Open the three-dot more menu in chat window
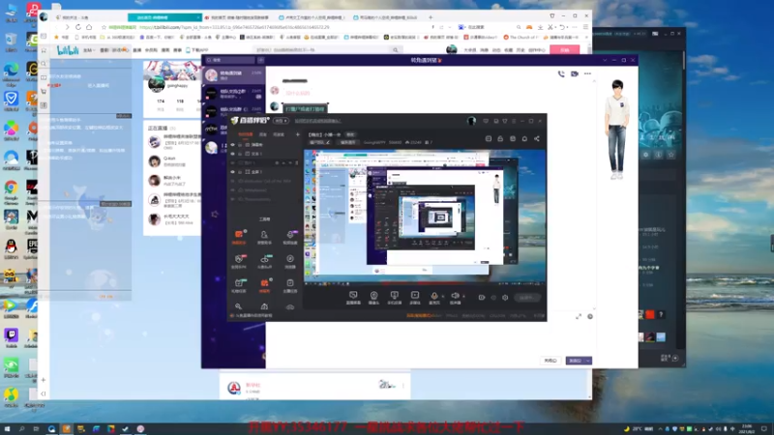The height and width of the screenshot is (435, 774). [x=587, y=74]
